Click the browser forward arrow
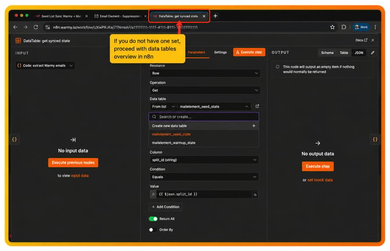This screenshot has width=390, height=251. pyautogui.click(x=26, y=27)
